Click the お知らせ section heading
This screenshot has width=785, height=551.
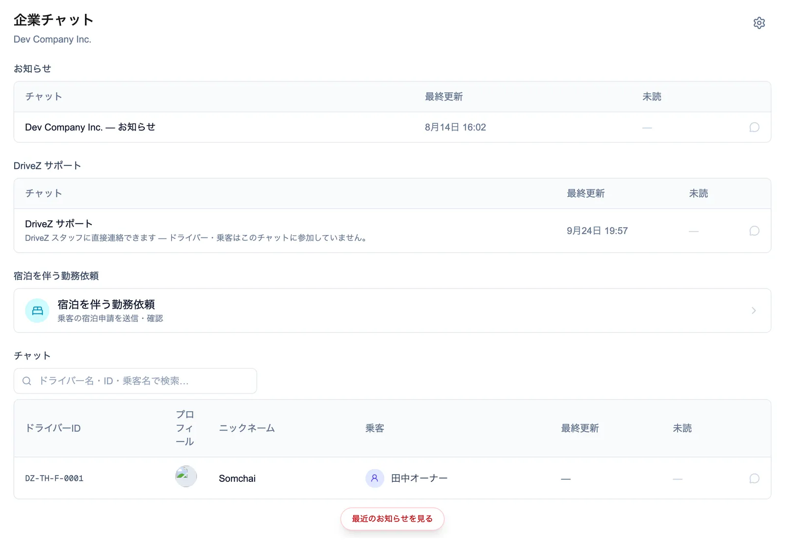point(32,69)
